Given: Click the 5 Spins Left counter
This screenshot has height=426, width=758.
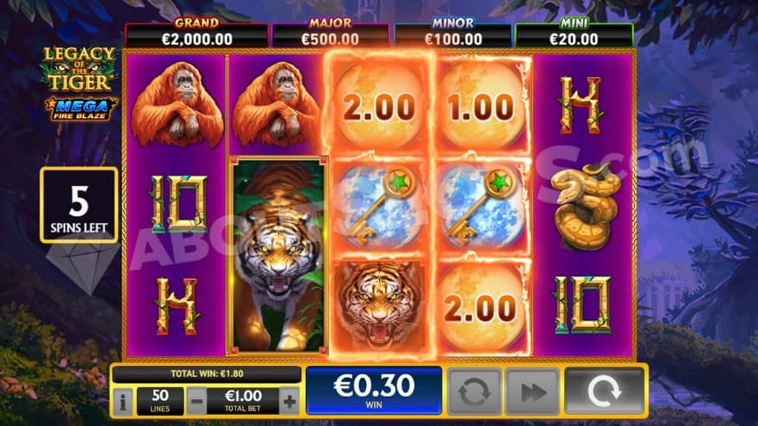Looking at the screenshot, I should 79,206.
